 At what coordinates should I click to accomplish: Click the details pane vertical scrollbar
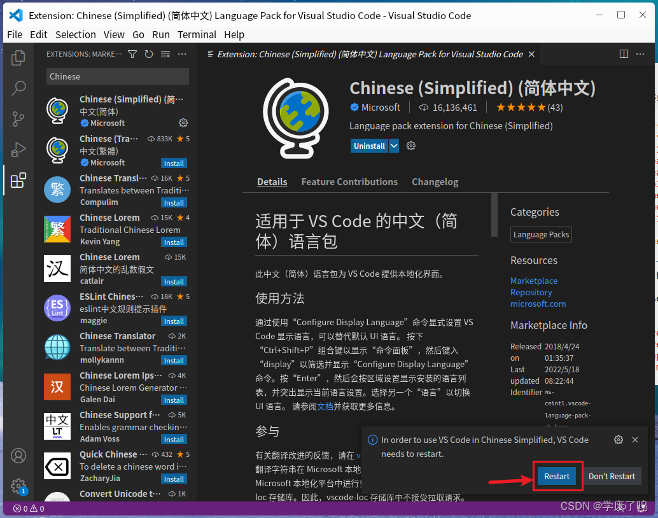point(494,215)
